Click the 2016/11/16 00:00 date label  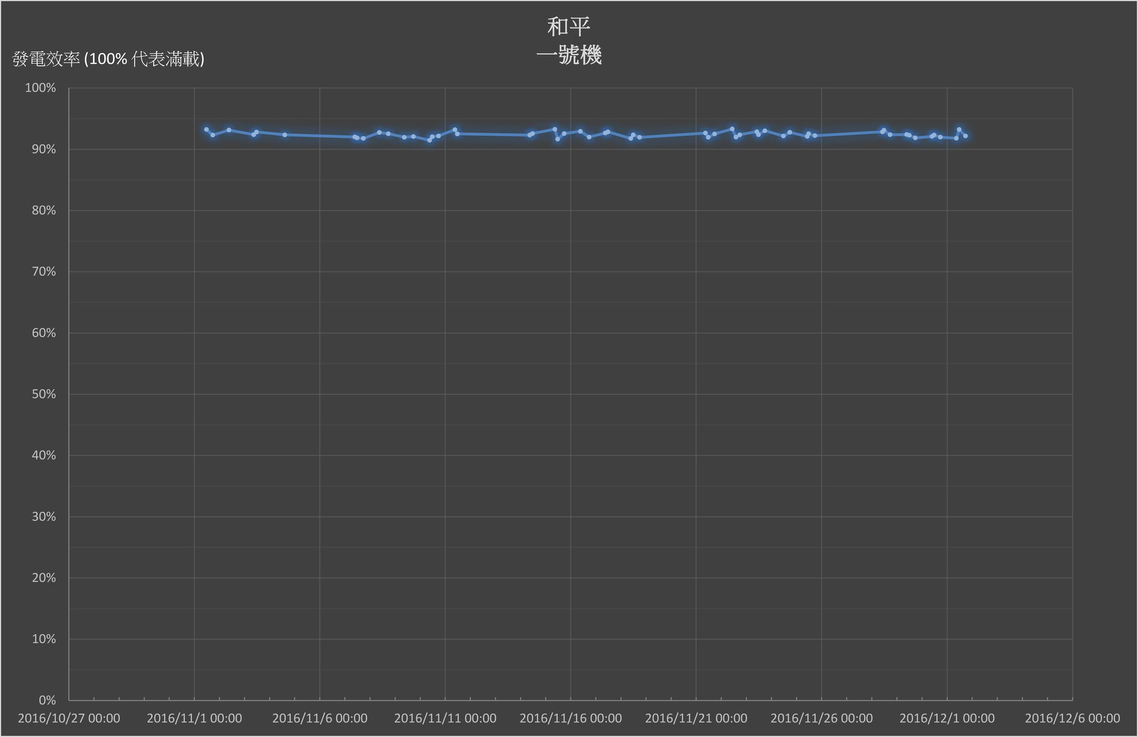571,718
